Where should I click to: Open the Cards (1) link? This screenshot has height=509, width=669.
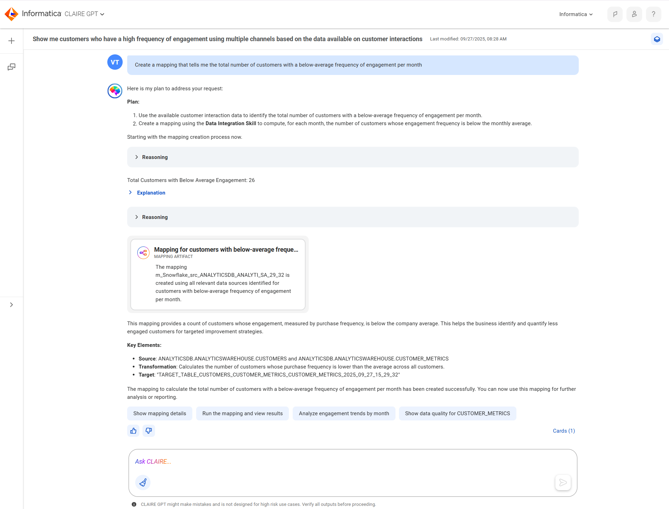pyautogui.click(x=564, y=431)
